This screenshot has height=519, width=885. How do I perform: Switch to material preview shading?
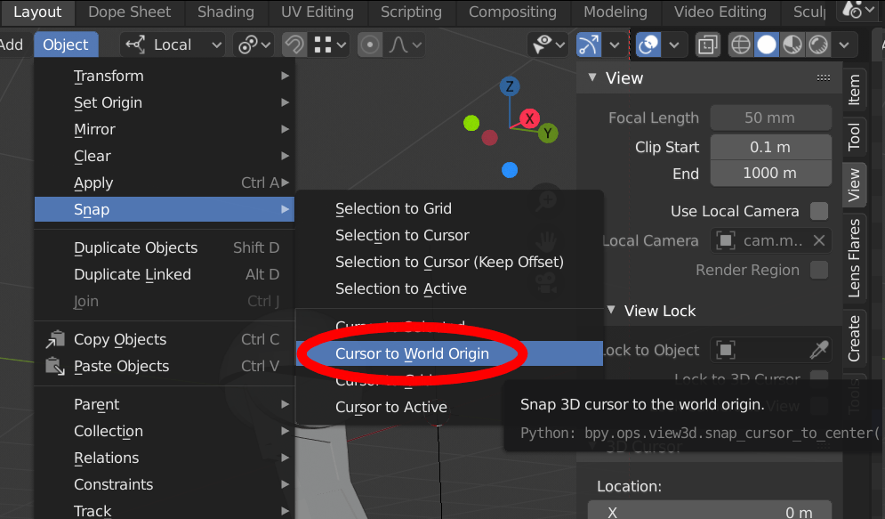tap(792, 45)
